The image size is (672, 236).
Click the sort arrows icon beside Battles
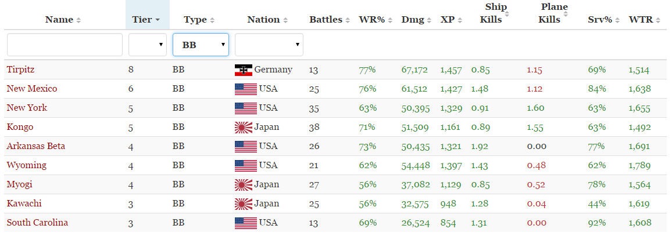(346, 20)
